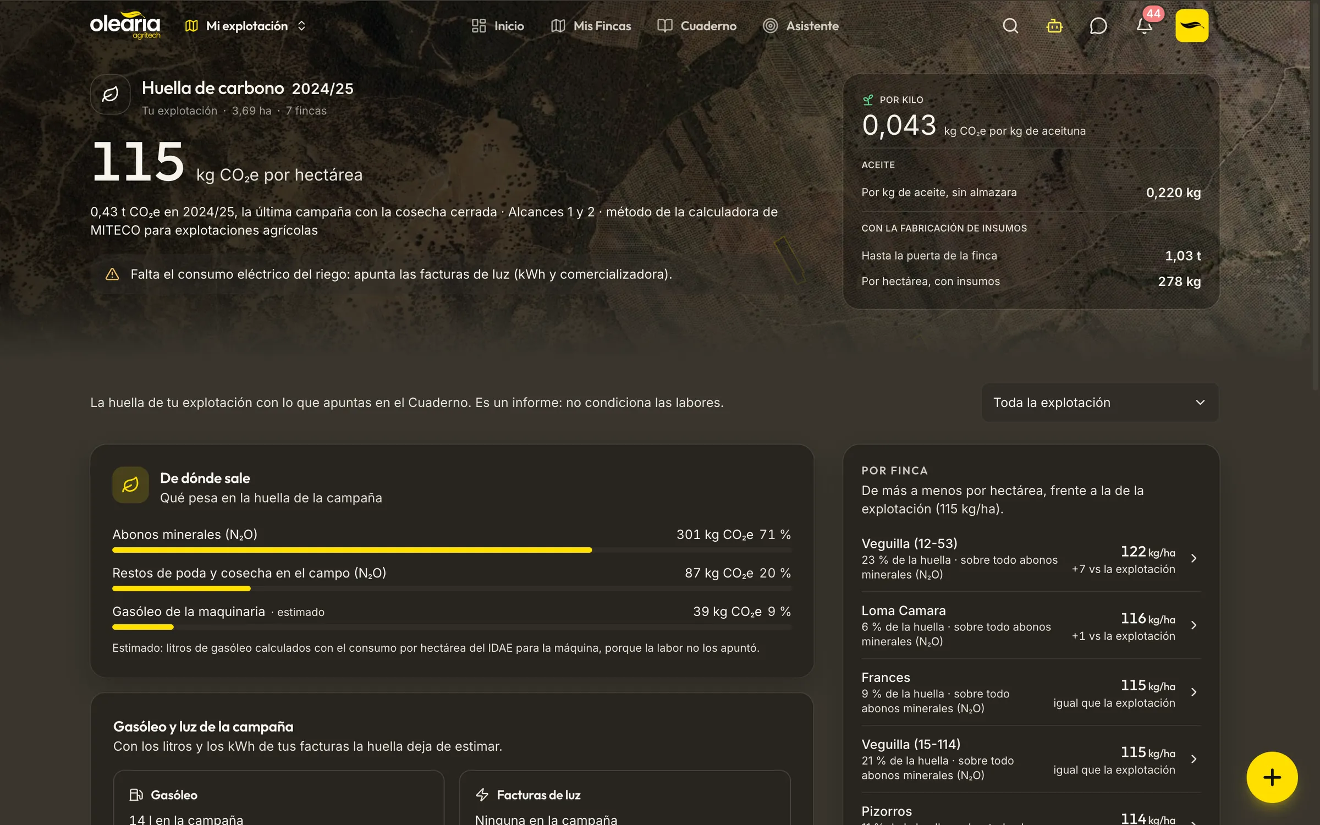Click the fuel pump Gasóleo icon
The image size is (1320, 825).
pos(136,795)
